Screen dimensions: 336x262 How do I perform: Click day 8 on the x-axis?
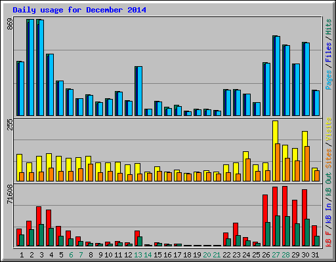(x=91, y=255)
